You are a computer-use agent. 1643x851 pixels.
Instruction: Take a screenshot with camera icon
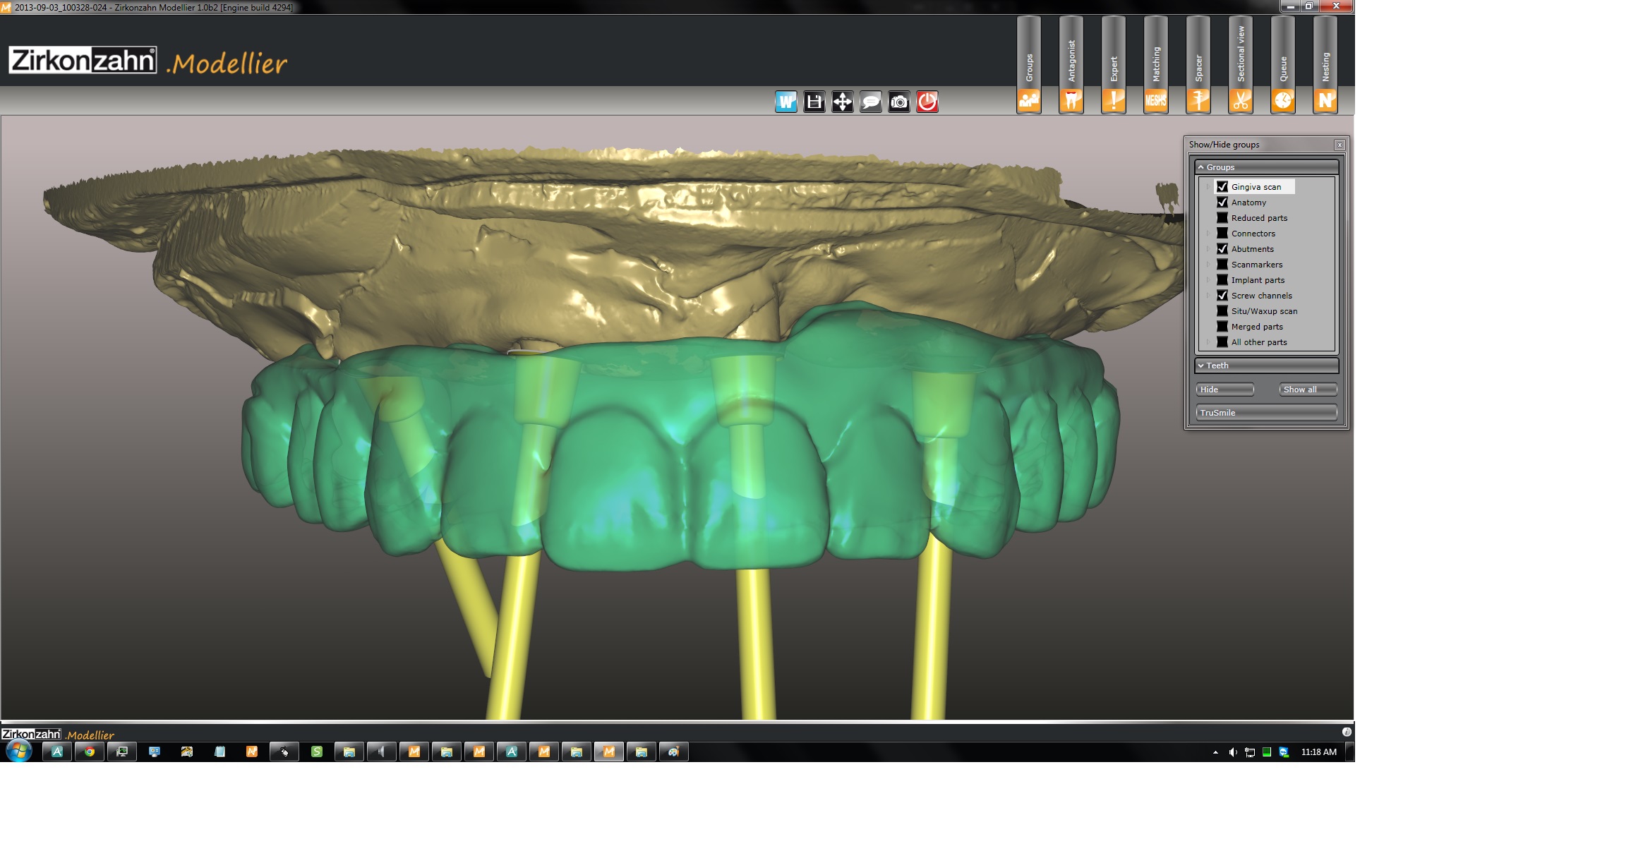coord(898,102)
